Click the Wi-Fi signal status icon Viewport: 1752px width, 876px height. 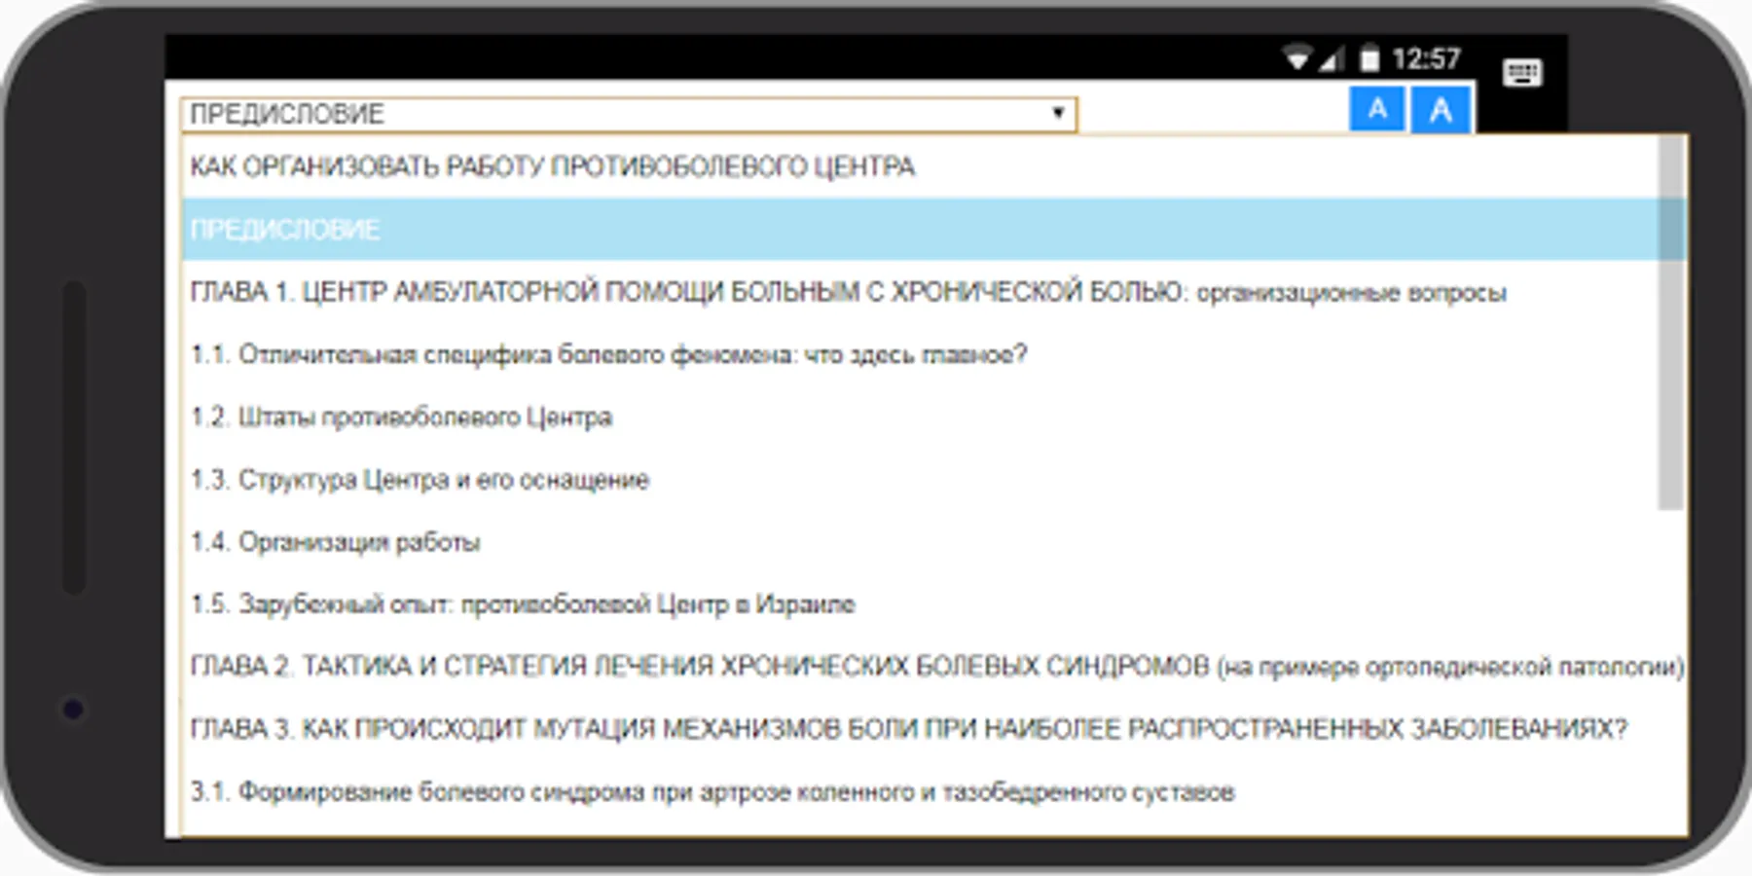pos(1296,58)
